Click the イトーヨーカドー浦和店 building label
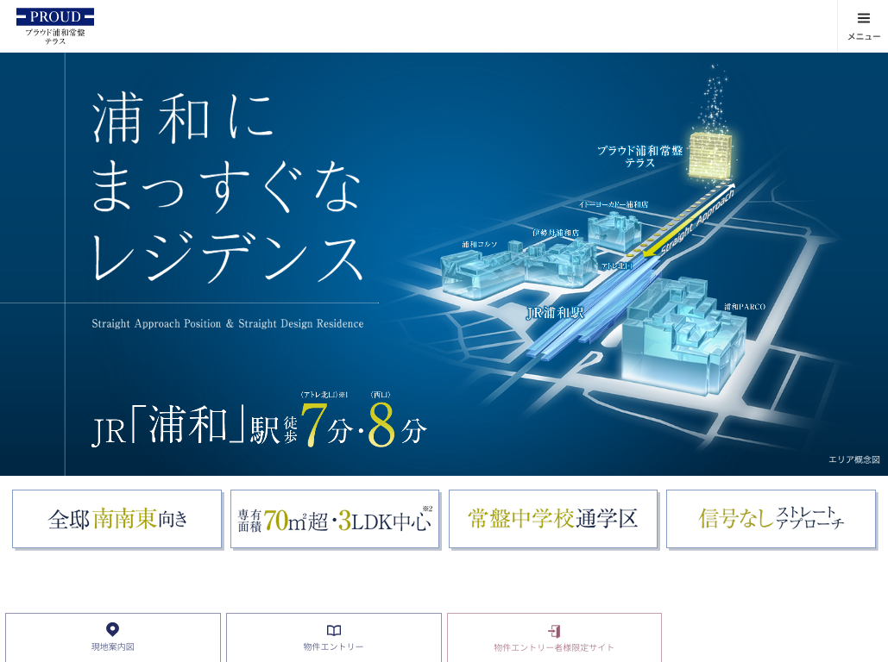The width and height of the screenshot is (888, 662). 614,204
